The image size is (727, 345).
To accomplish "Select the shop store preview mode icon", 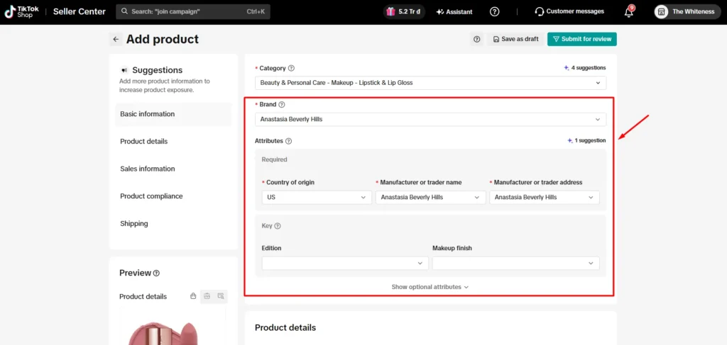I will tap(207, 296).
